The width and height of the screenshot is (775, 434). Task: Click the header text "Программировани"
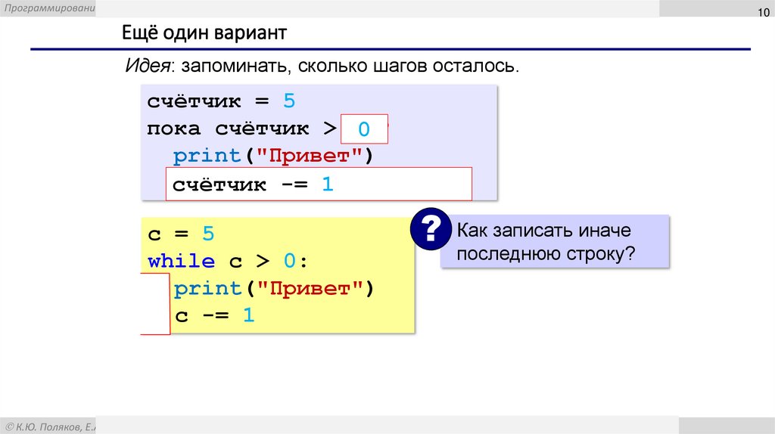[49, 8]
